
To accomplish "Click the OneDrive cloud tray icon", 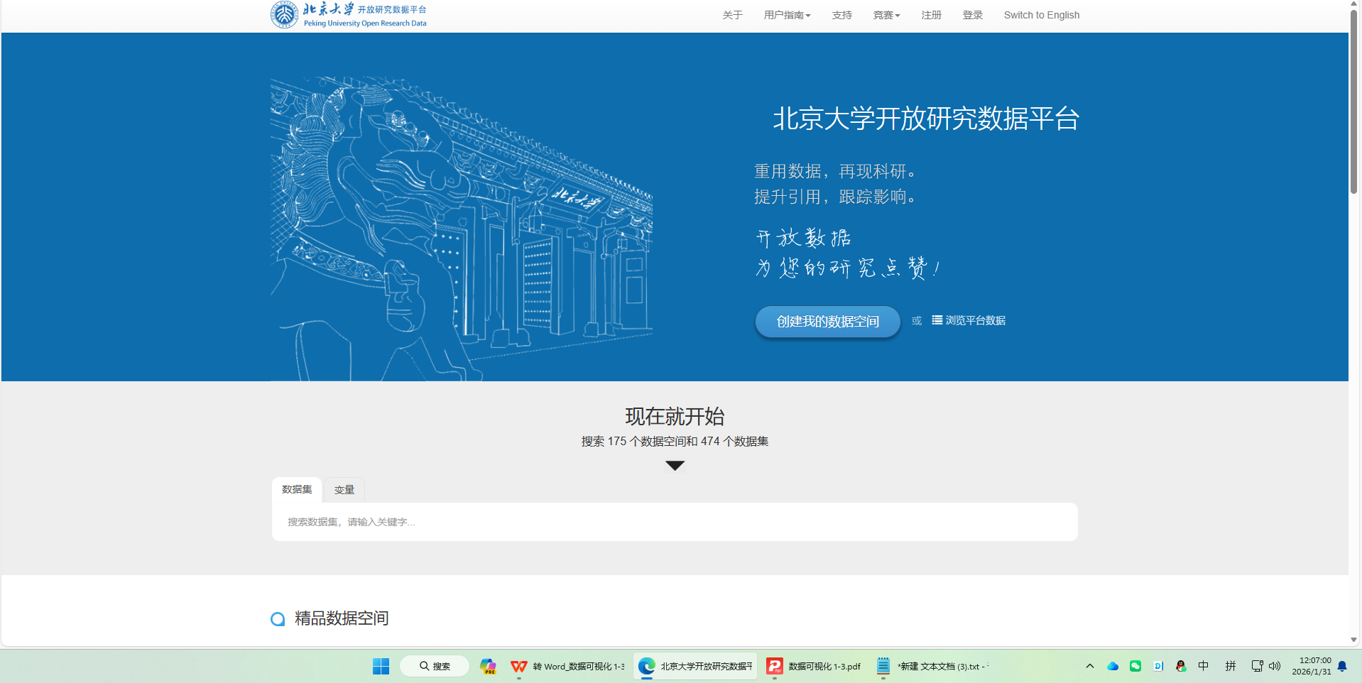I will (1113, 666).
